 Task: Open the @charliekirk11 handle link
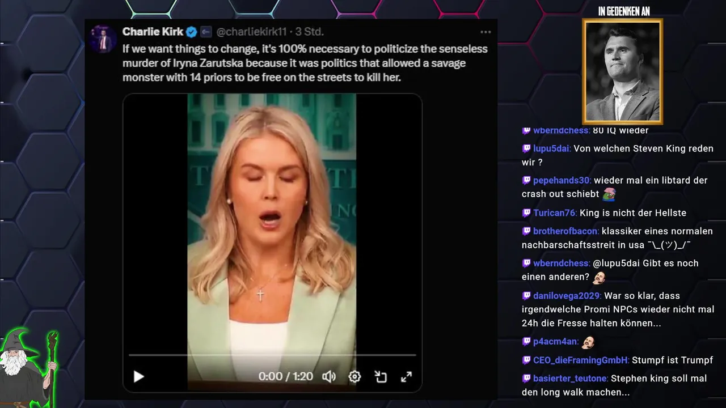coord(251,32)
